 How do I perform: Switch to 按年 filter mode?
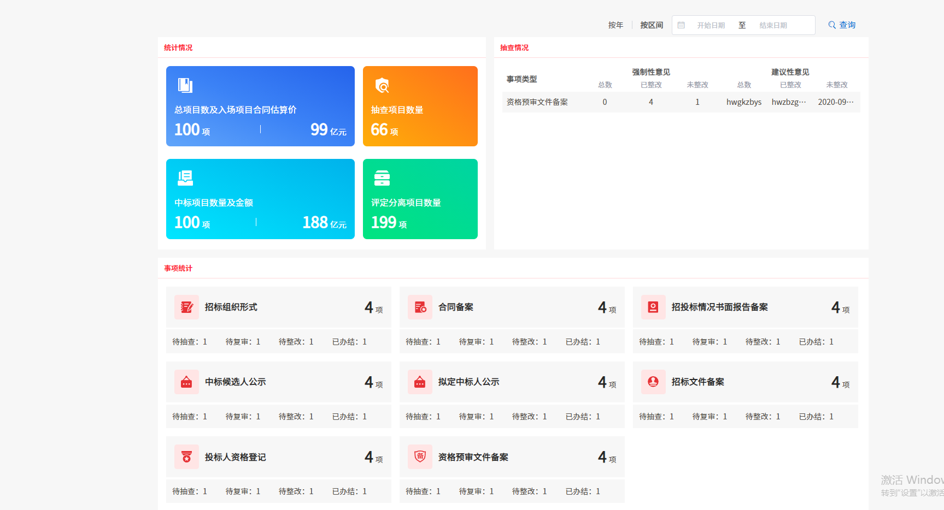click(x=615, y=25)
